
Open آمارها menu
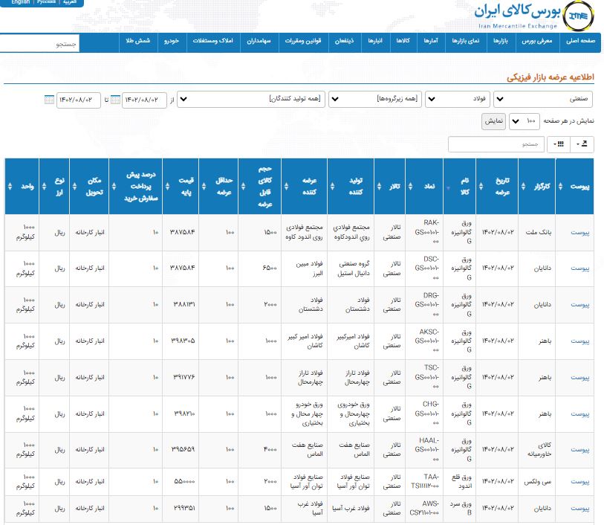[431, 41]
